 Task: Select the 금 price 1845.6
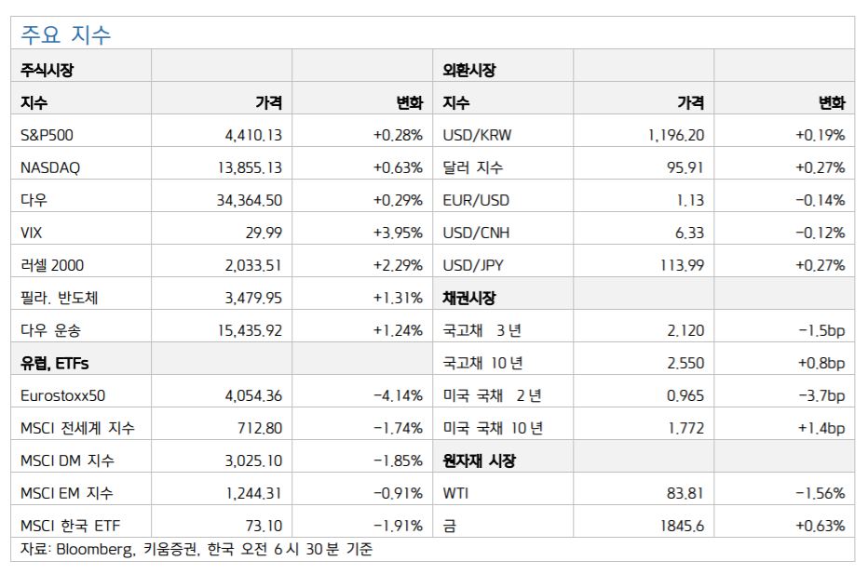pyautogui.click(x=685, y=526)
